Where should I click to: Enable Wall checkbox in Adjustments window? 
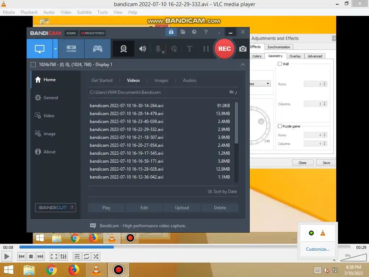coord(280,64)
